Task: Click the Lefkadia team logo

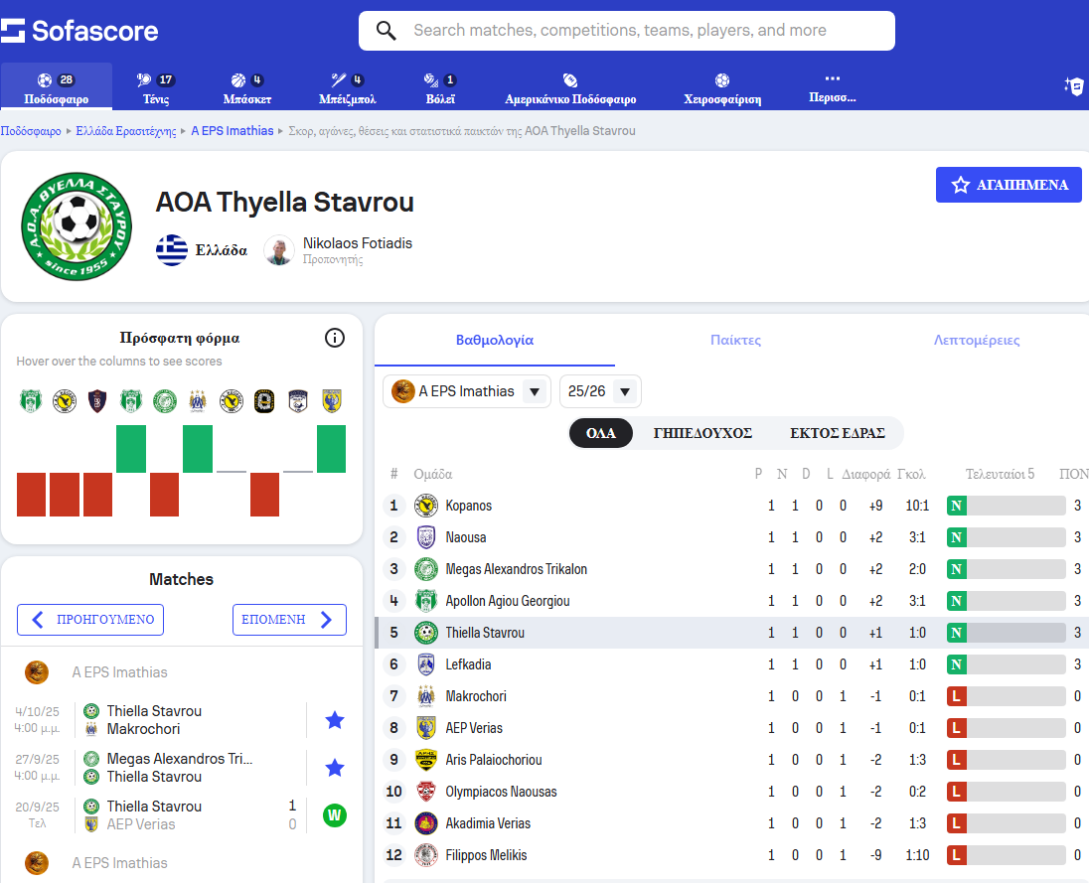Action: click(425, 664)
